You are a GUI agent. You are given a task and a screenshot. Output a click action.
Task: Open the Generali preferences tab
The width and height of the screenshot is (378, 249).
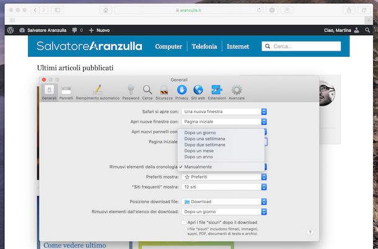[49, 93]
